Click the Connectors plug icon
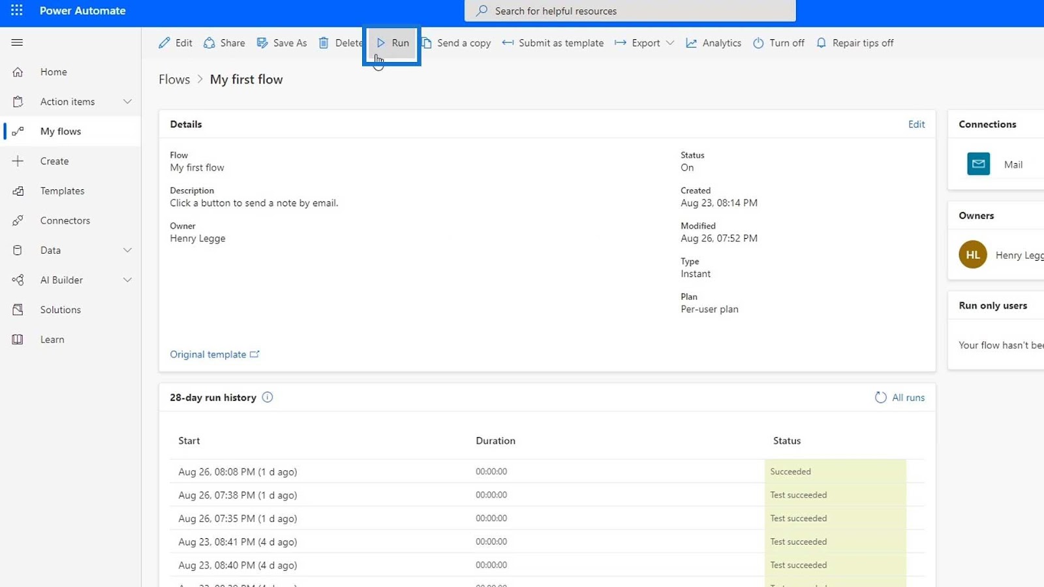Image resolution: width=1044 pixels, height=587 pixels. [x=18, y=220]
